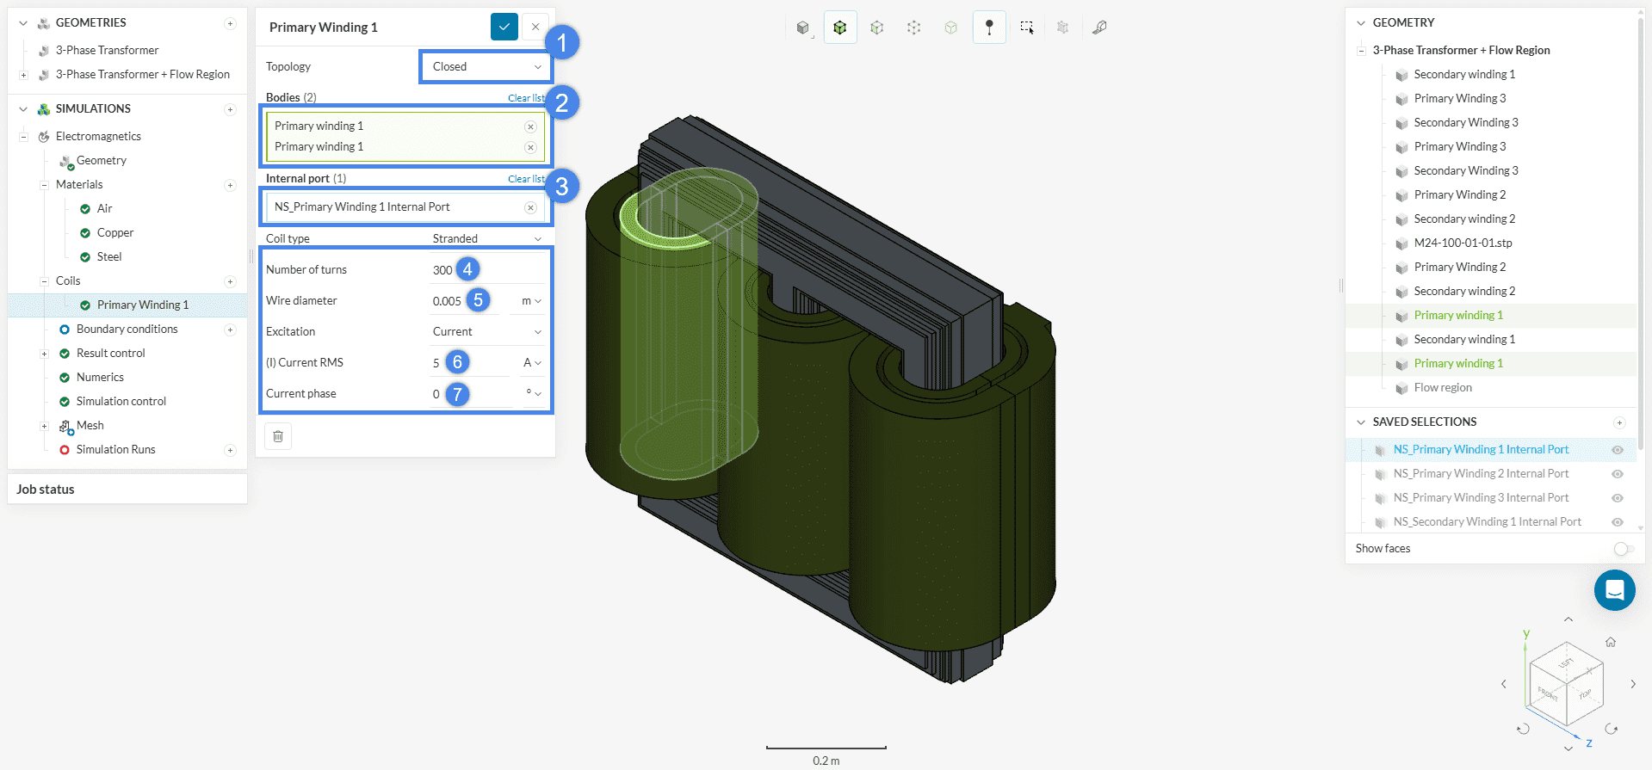This screenshot has height=770, width=1652.
Task: Open the Topology dropdown
Action: click(486, 67)
